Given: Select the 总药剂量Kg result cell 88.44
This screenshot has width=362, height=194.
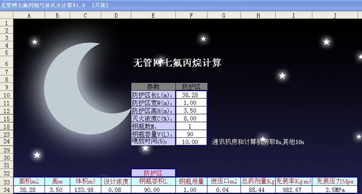Looking at the screenshot, I should click(x=258, y=190).
